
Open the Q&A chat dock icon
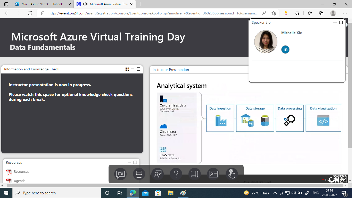158,174
